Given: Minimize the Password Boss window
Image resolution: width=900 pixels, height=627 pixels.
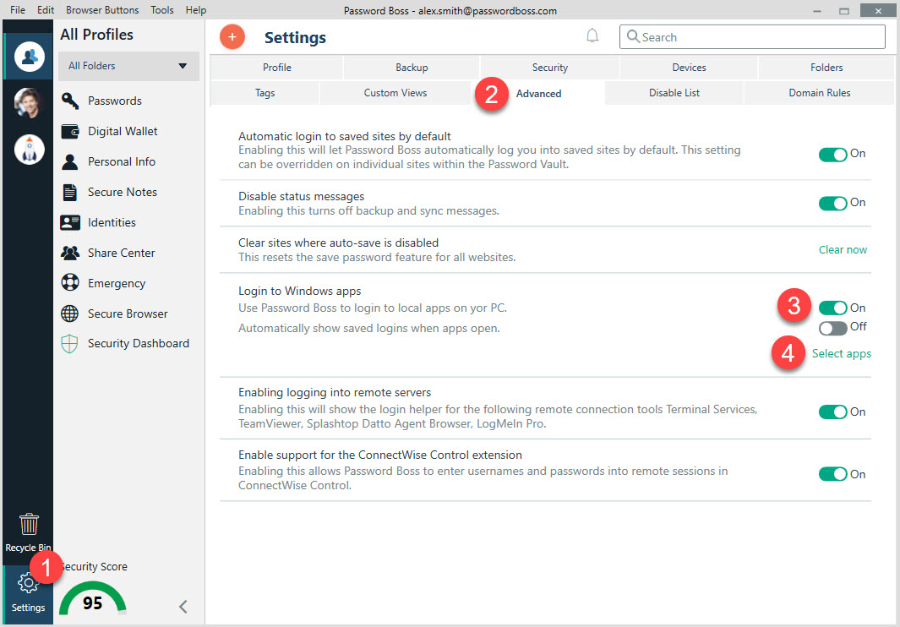Looking at the screenshot, I should 816,11.
